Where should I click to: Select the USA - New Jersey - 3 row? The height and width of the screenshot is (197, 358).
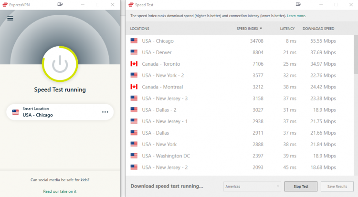click(x=240, y=98)
